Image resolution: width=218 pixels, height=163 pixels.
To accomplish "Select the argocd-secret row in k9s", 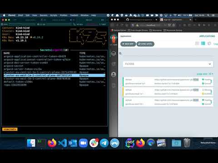I will click(x=54, y=66).
